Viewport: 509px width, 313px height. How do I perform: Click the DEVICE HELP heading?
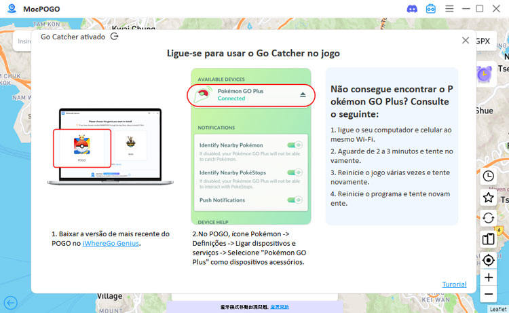pos(213,222)
